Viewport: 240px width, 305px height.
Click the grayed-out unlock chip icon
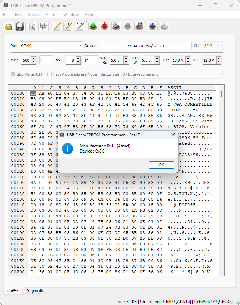[164, 27]
